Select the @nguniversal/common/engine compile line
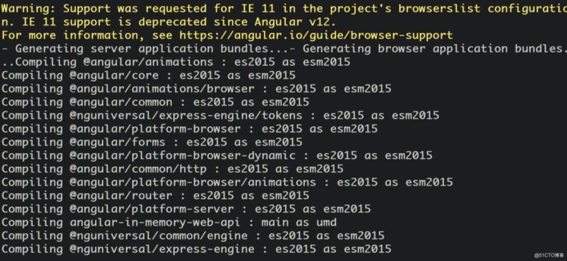The height and width of the screenshot is (261, 567). (193, 236)
